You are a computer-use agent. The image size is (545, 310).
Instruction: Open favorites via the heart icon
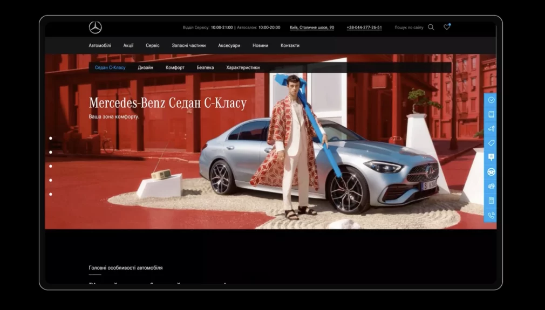pos(447,27)
